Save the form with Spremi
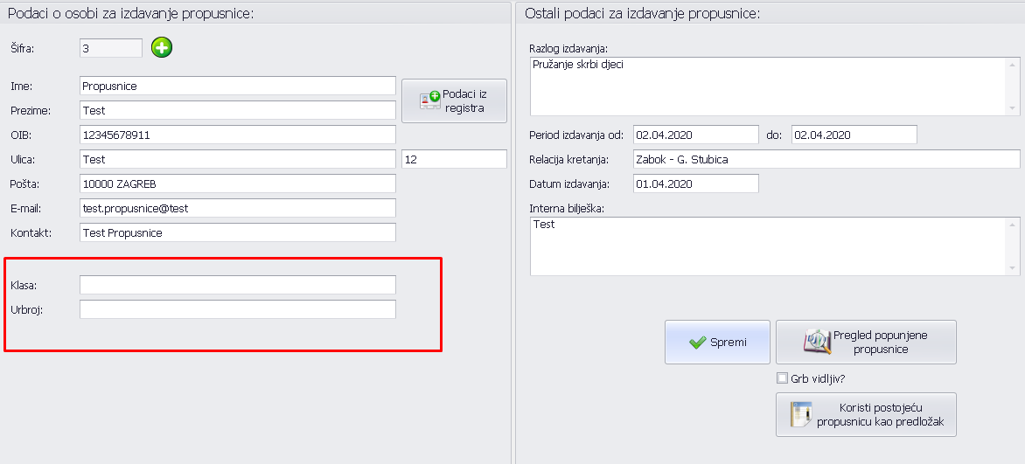The height and width of the screenshot is (464, 1025). point(717,342)
